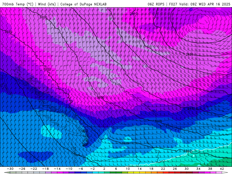
Task: Click the −18 colorbar scale label
Action: [x=46, y=169]
